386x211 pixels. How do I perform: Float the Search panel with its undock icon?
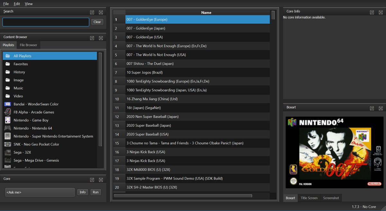point(92,12)
